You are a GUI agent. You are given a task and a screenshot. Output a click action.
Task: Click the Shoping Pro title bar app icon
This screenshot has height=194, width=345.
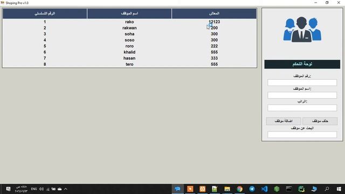click(x=2, y=3)
